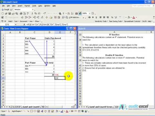155x116 pixels.
Task: Click the Percent Style icon
Action: 112,17
